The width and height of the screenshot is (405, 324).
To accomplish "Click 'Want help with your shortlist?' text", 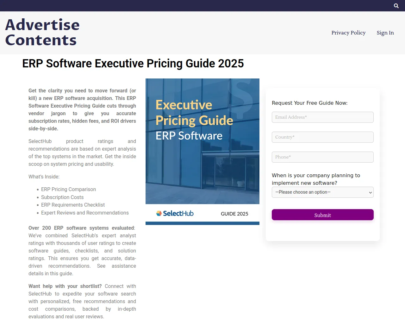I will point(65,286).
